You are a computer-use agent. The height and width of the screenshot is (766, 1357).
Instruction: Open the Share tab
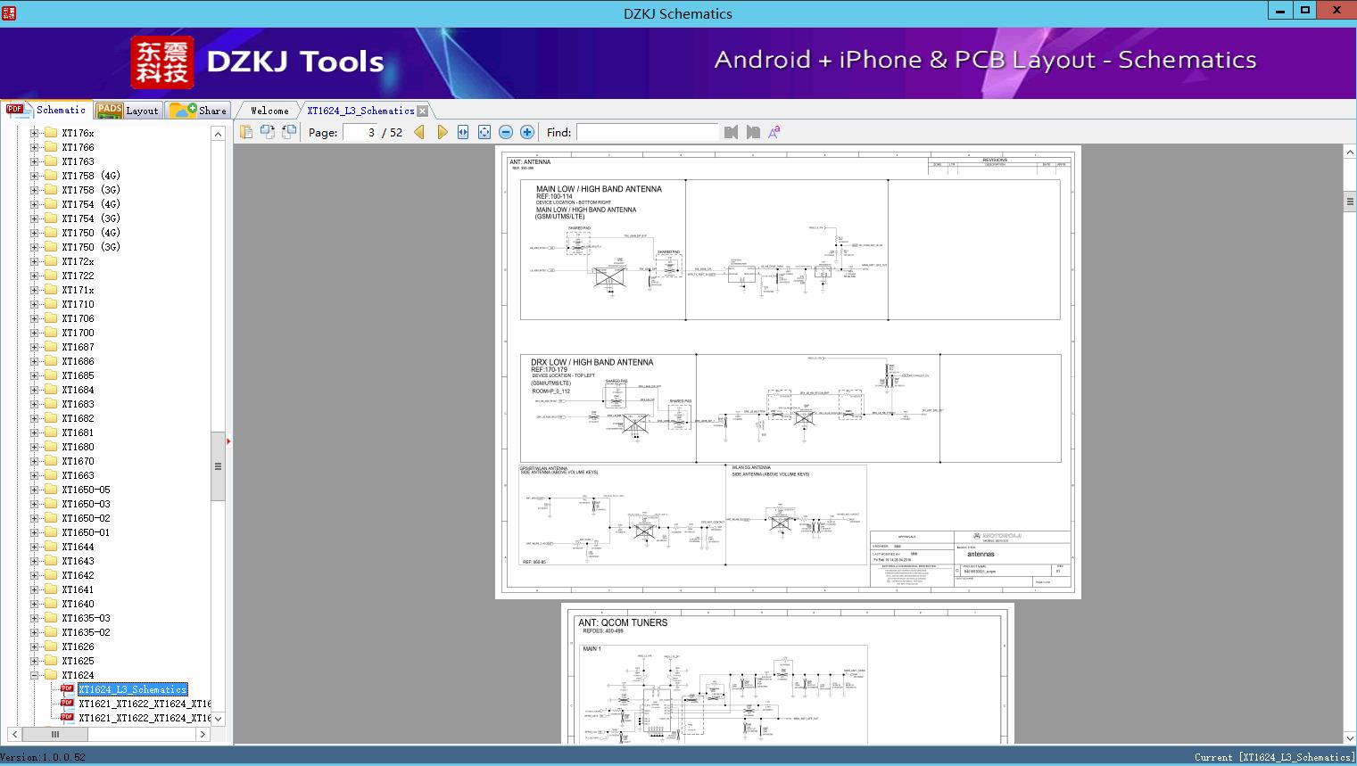200,111
